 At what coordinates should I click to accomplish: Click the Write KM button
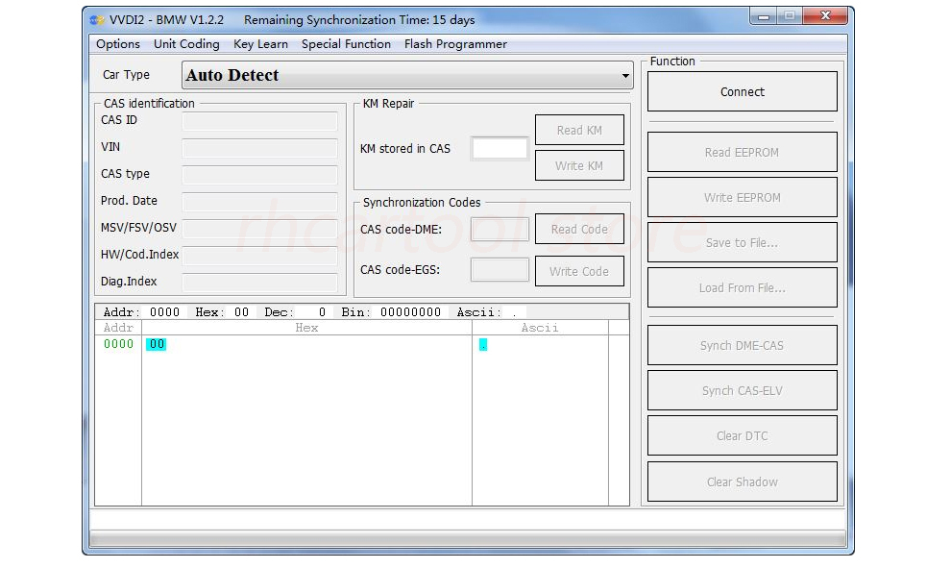(x=579, y=165)
